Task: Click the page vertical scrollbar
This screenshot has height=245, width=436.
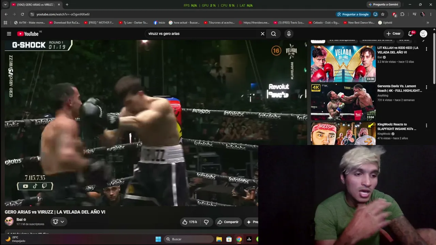Action: click(x=434, y=58)
